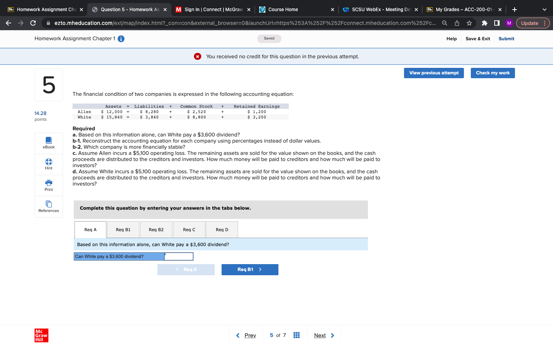This screenshot has width=553, height=345.
Task: Select the Req C answer tab
Action: point(189,230)
